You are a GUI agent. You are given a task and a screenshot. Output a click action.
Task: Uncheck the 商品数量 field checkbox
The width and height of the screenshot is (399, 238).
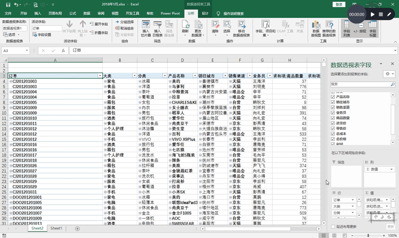332,118
